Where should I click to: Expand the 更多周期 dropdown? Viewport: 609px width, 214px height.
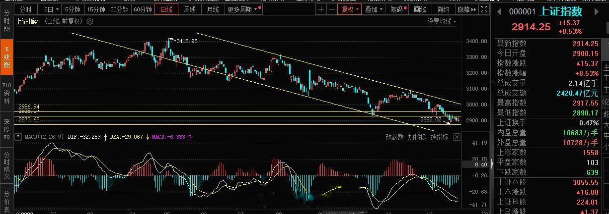[x=243, y=9]
